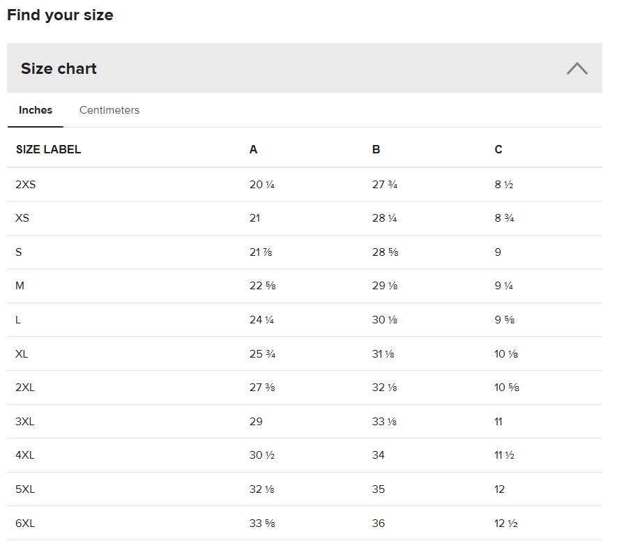Click column header C
617x550 pixels.
[x=498, y=149]
